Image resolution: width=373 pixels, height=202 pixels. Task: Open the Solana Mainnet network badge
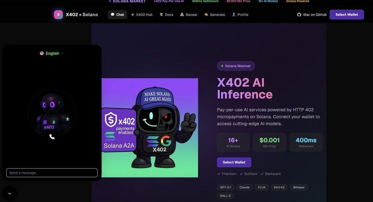(x=236, y=66)
